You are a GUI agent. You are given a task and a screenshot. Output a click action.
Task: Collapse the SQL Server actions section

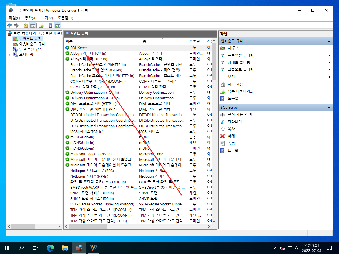pyautogui.click(x=329, y=108)
